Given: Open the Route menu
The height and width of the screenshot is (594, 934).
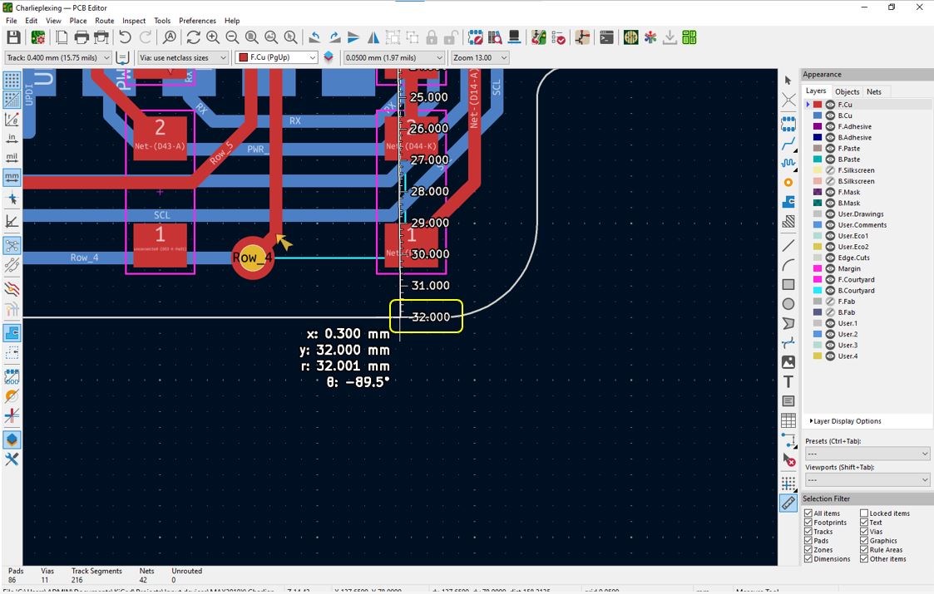Looking at the screenshot, I should click(x=104, y=21).
